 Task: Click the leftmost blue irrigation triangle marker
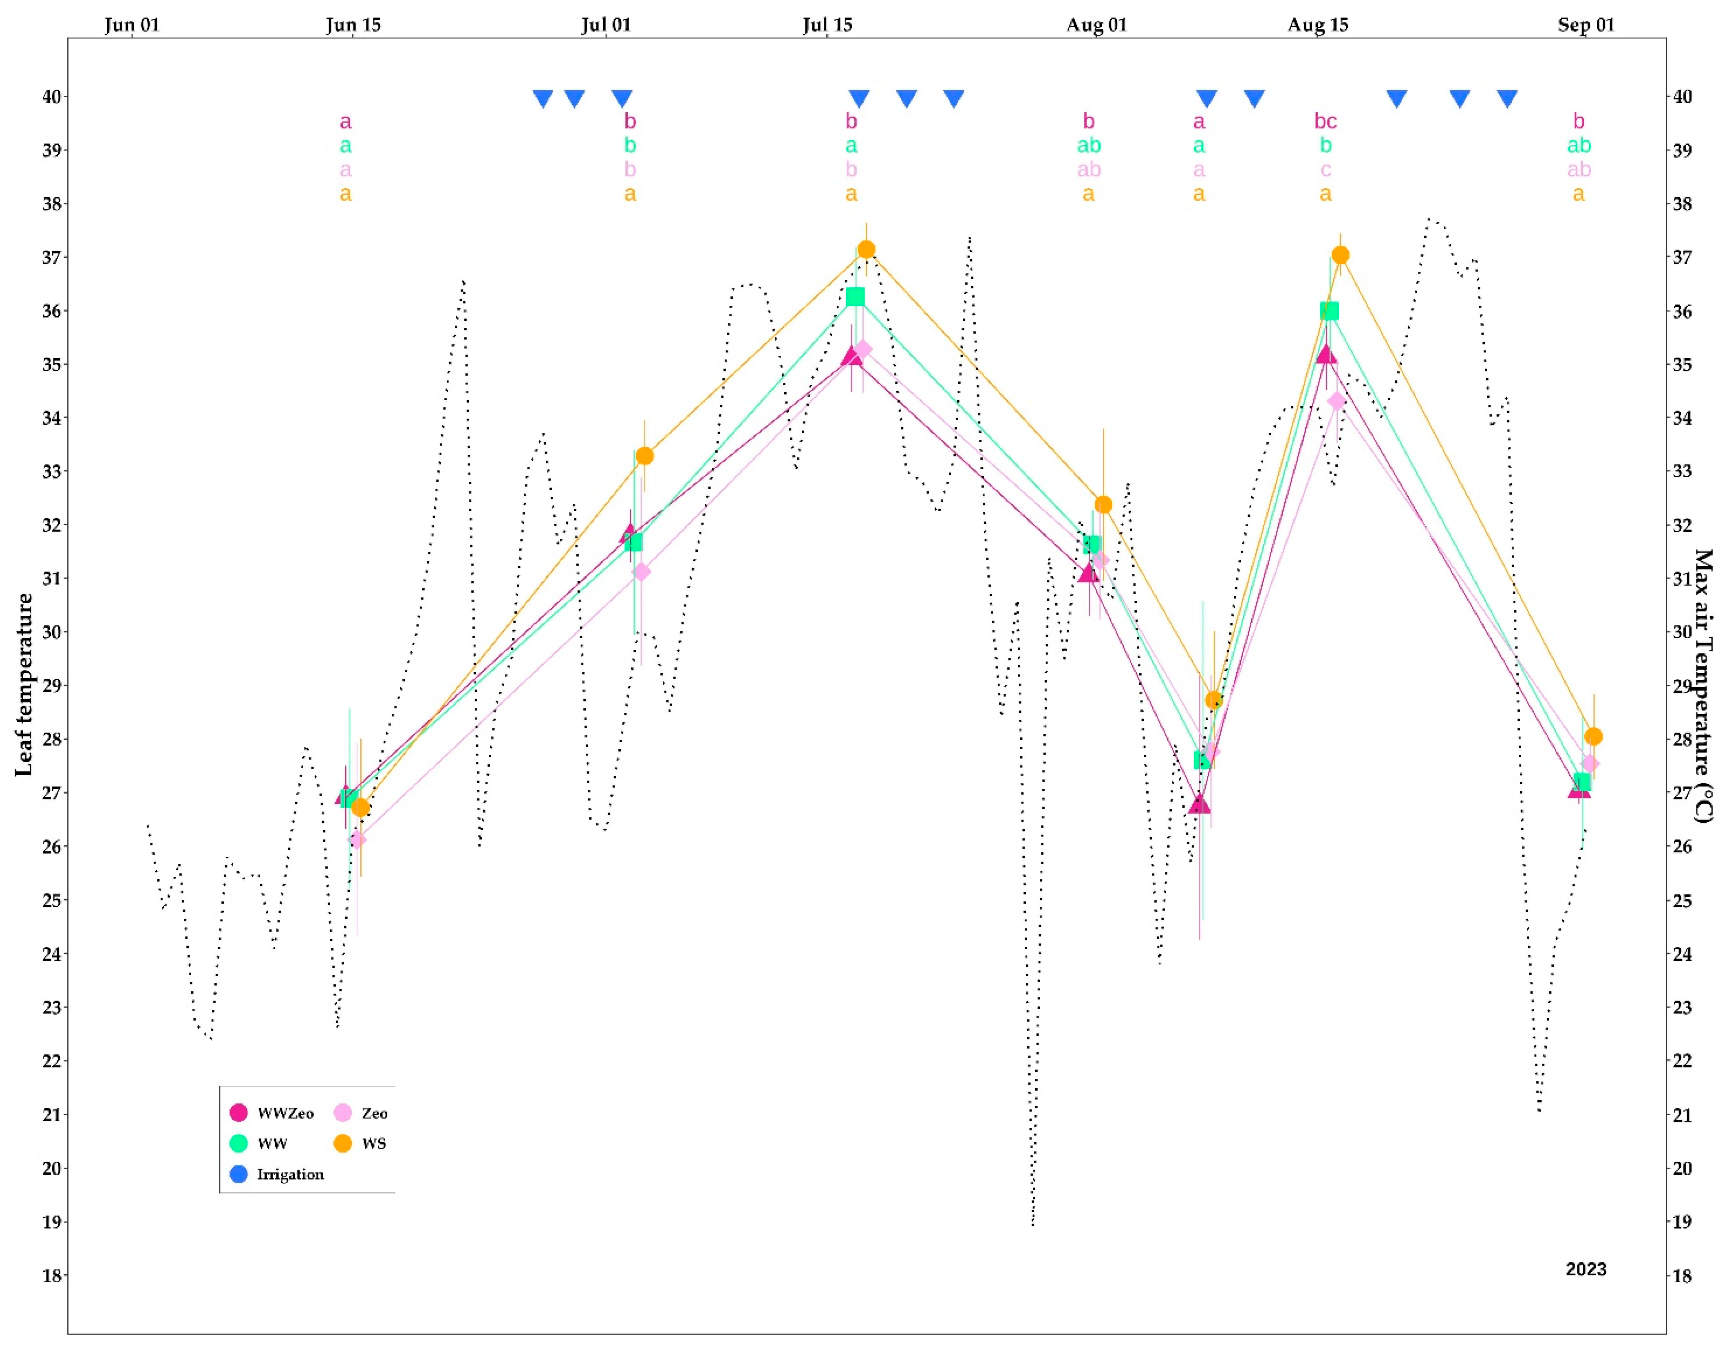(542, 98)
